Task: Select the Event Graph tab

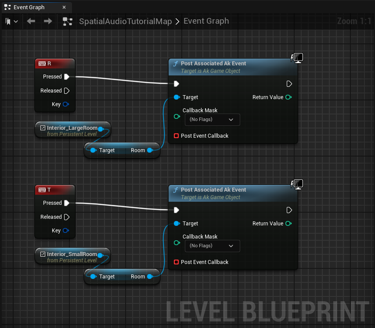Action: (x=29, y=7)
